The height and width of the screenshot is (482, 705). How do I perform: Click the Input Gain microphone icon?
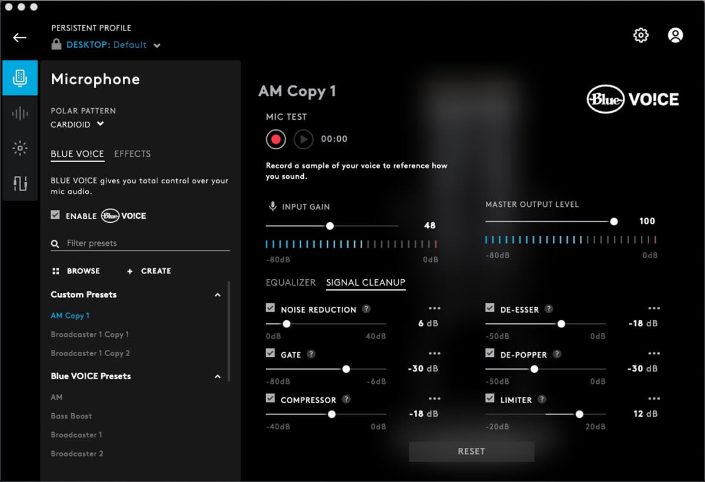(273, 207)
